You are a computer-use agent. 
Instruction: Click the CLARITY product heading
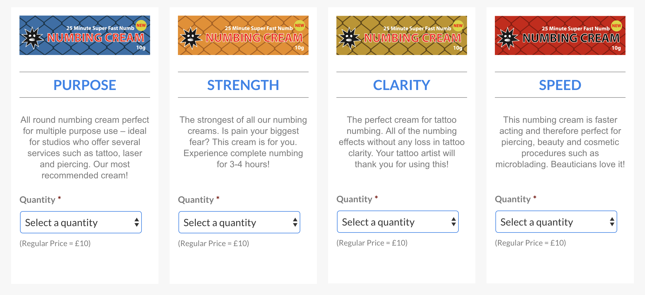[x=402, y=85]
